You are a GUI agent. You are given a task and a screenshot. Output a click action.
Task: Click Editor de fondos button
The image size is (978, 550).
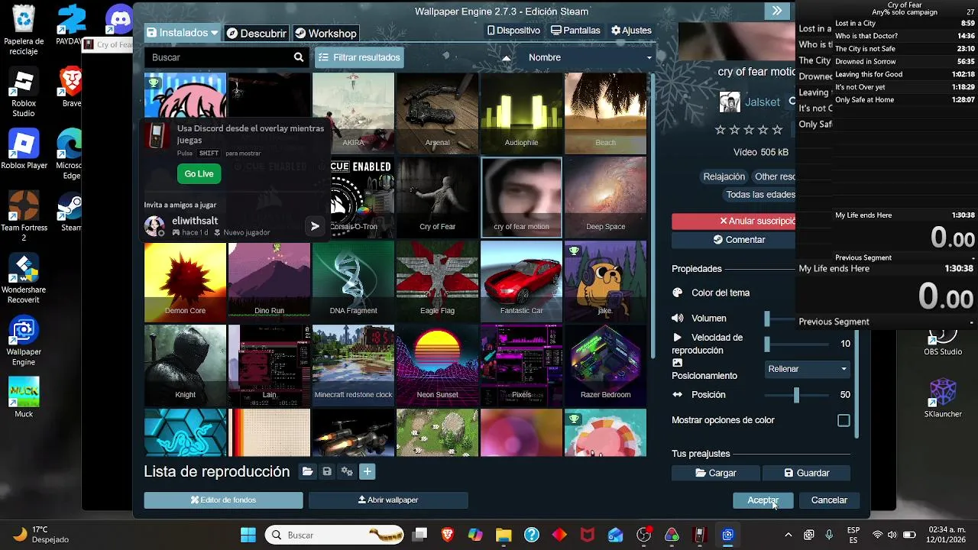223,500
